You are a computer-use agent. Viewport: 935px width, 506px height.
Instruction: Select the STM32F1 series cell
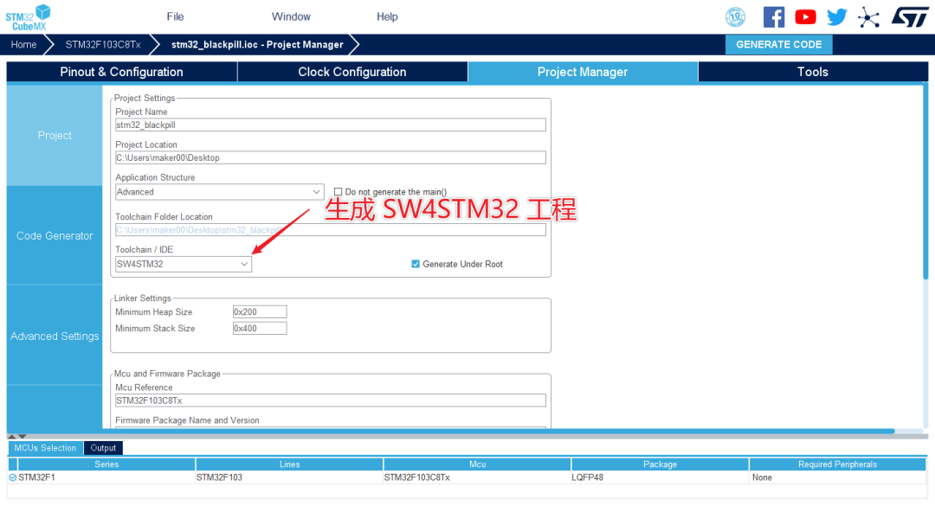(x=106, y=477)
